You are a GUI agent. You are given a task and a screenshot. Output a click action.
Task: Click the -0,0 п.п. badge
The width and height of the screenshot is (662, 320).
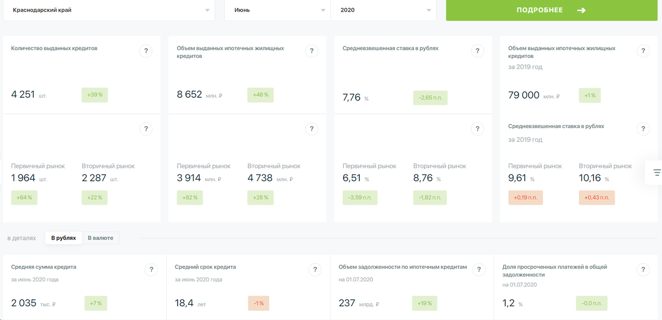coord(592,303)
